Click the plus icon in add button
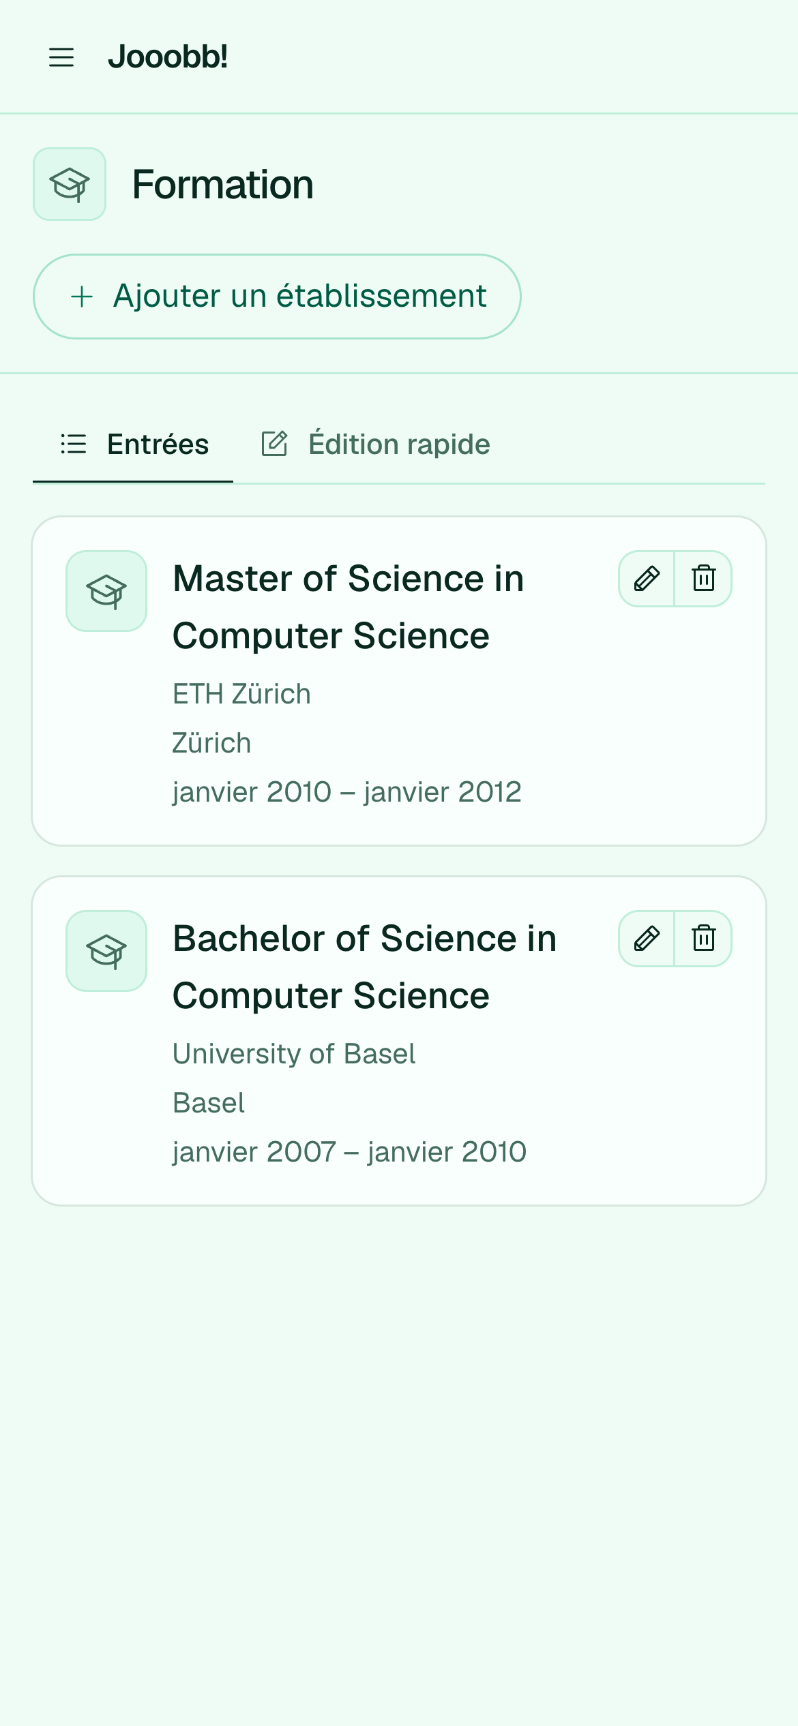 pyautogui.click(x=82, y=297)
